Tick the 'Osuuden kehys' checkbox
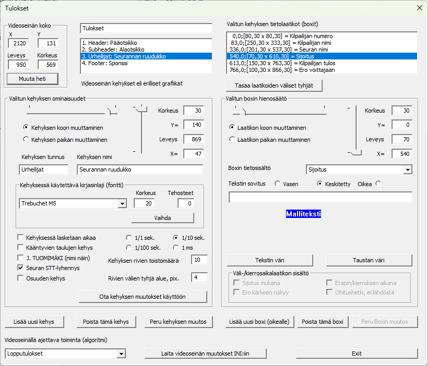The width and height of the screenshot is (428, 366). [x=21, y=278]
